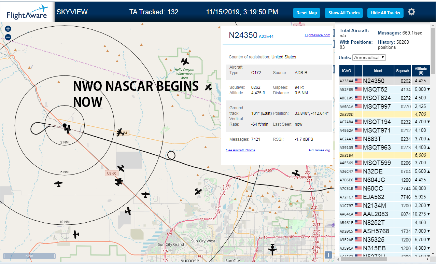Select N60CC aircraft row
Image resolution: width=436 pixels, height=264 pixels.
[x=385, y=189]
